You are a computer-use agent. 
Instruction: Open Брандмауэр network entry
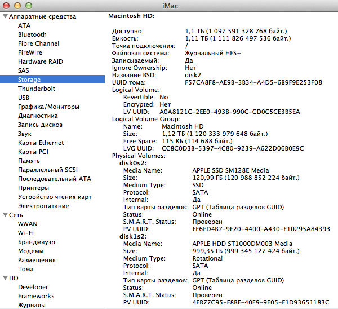point(37,242)
